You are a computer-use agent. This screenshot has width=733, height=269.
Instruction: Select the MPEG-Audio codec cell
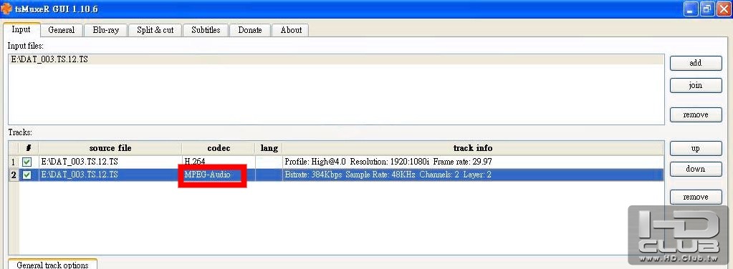pos(219,175)
